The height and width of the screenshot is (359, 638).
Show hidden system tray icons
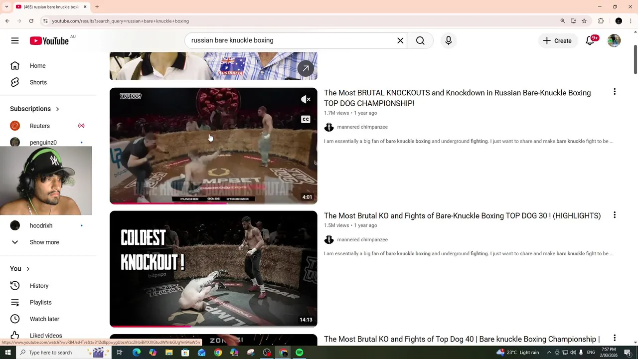549,353
